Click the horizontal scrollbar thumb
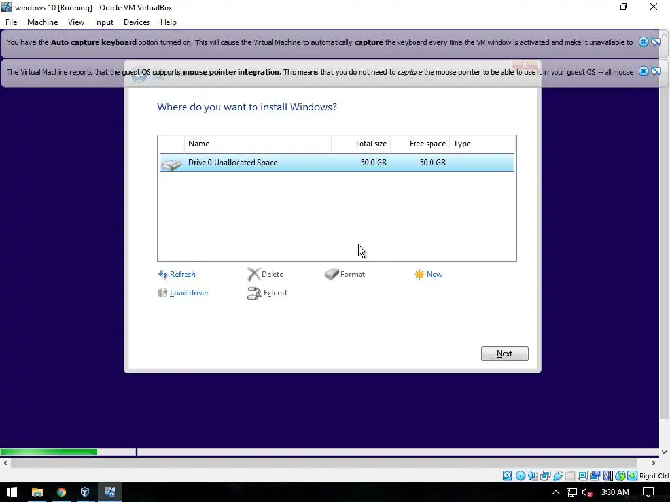Viewport: 670px width, 502px height. click(x=324, y=463)
